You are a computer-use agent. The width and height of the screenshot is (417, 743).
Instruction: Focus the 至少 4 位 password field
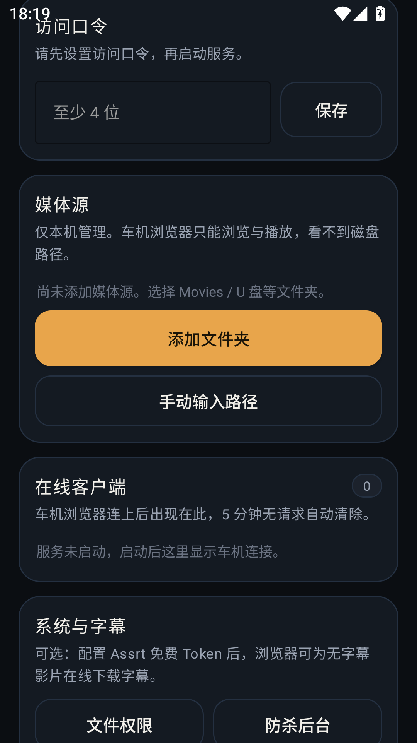[x=153, y=113]
